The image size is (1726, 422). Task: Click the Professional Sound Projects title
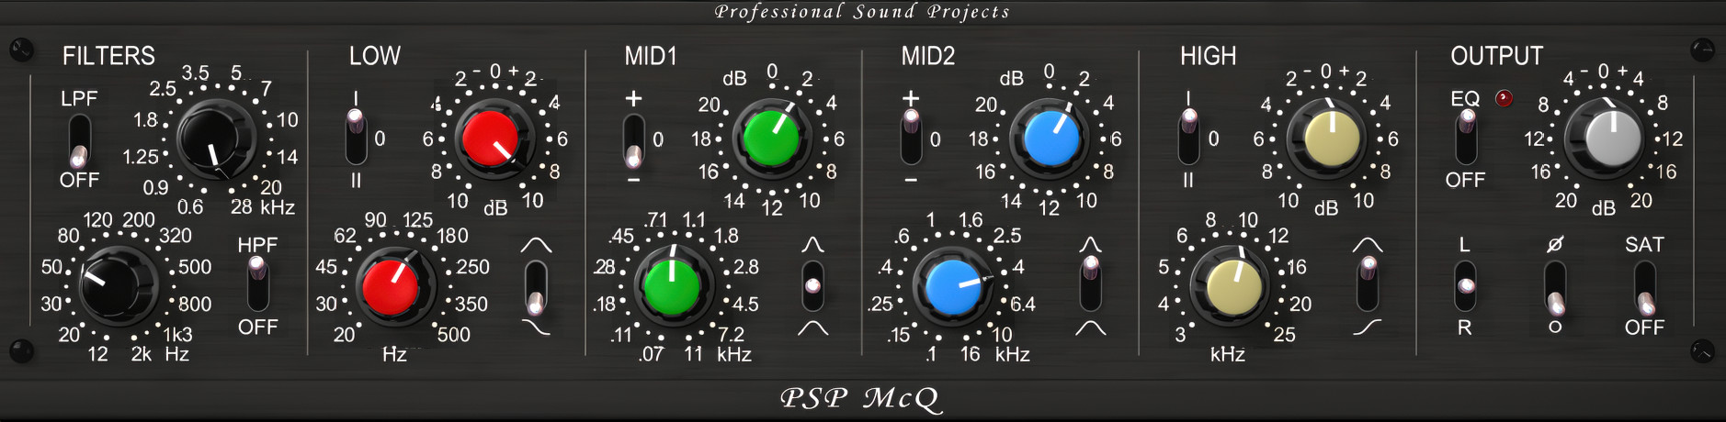(862, 12)
